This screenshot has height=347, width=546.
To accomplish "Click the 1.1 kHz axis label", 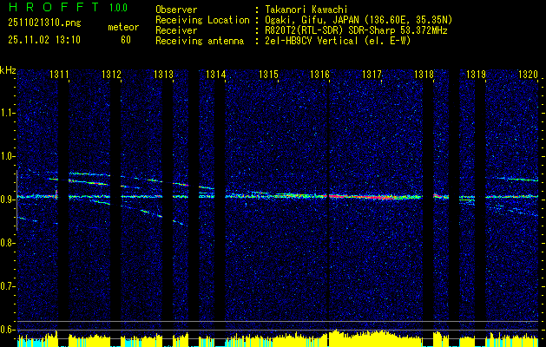I will coord(7,113).
